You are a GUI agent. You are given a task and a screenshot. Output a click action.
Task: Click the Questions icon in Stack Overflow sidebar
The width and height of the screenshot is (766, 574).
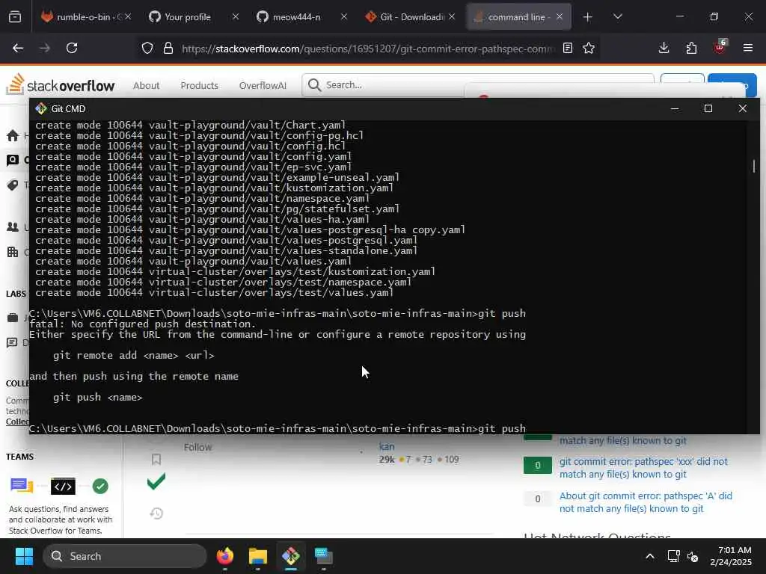[x=13, y=160]
